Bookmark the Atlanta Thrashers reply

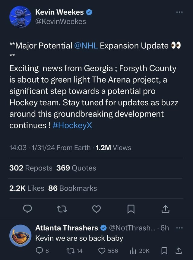[164, 251]
